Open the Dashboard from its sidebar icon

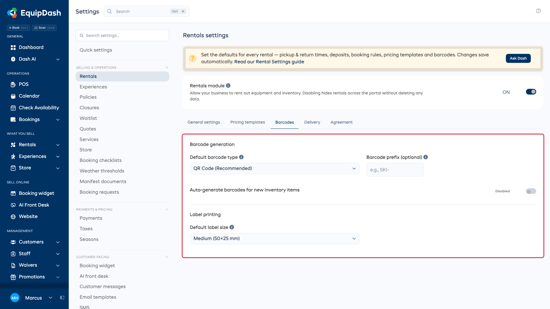(13, 47)
